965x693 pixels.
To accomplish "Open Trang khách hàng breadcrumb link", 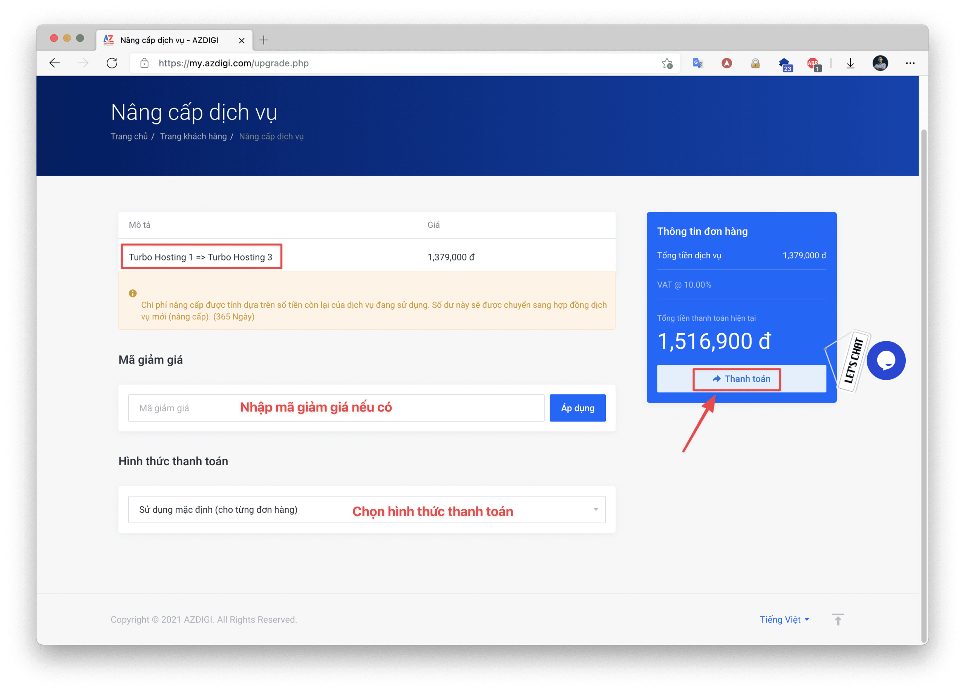I will point(193,136).
